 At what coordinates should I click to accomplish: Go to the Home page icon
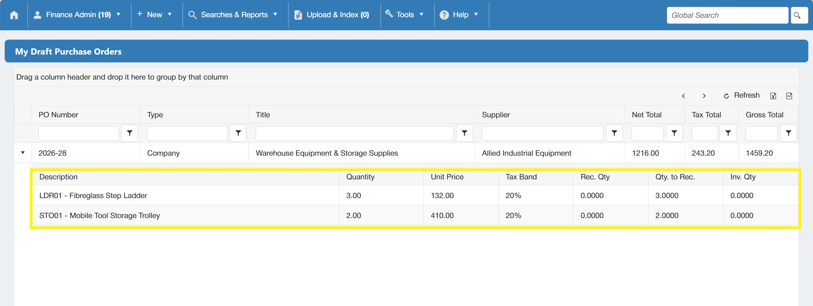(x=14, y=15)
